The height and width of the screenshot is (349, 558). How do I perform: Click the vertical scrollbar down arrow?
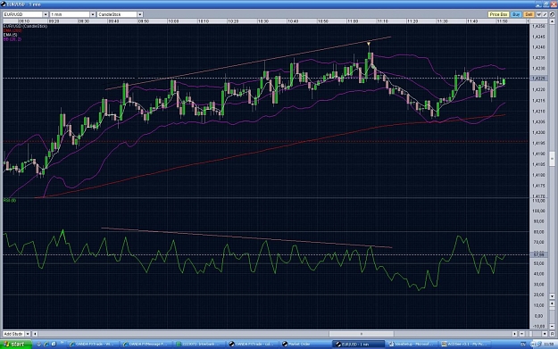point(553,296)
